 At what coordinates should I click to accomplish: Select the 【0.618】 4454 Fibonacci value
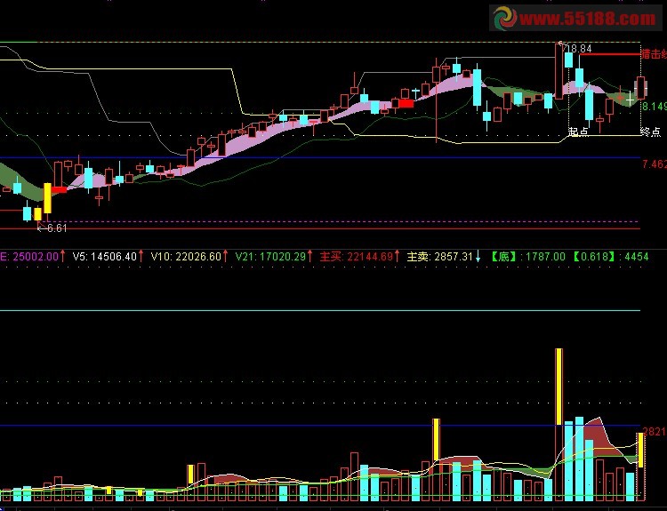[609, 256]
